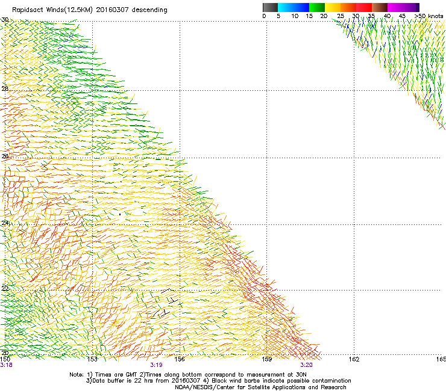Click the legend tick label 10
This screenshot has width=446, height=391.
[295, 16]
